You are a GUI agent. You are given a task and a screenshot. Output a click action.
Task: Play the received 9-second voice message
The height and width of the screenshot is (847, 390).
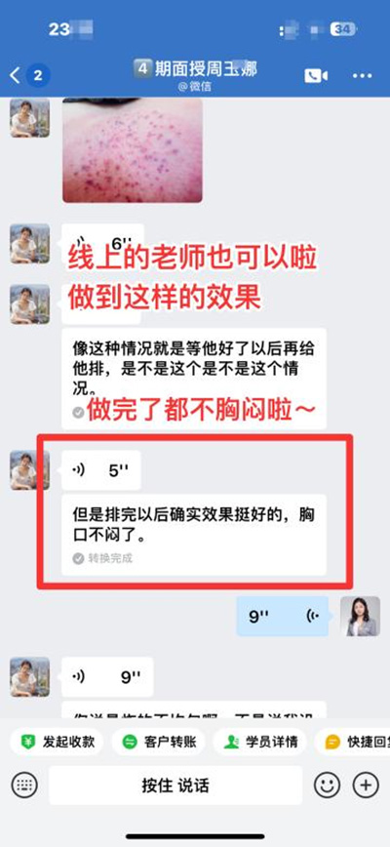pos(107,677)
